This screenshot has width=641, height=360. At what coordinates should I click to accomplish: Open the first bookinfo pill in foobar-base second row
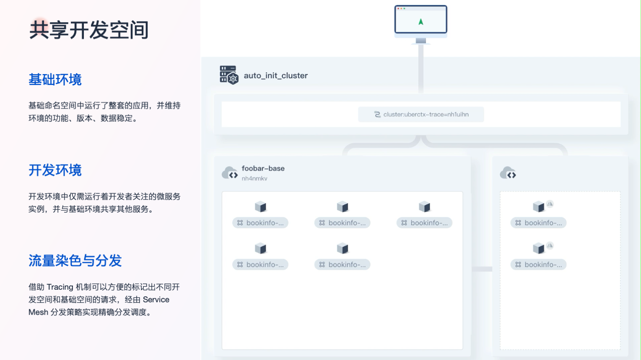click(x=260, y=265)
